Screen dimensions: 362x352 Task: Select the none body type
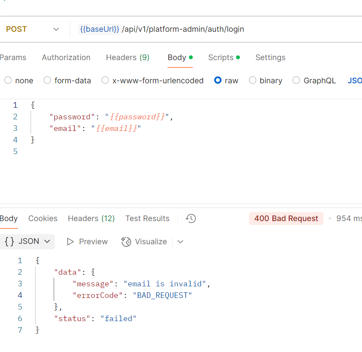8,80
